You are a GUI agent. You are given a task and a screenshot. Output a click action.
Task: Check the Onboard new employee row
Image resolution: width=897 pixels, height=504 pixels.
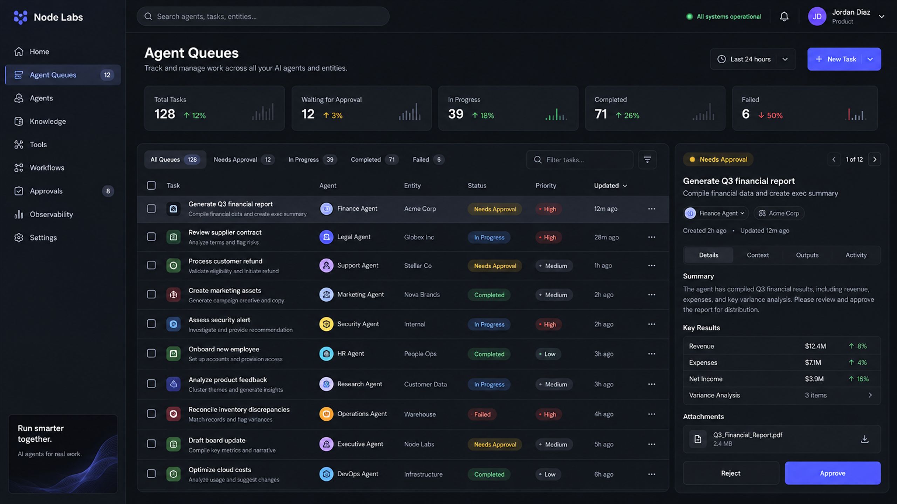click(151, 353)
